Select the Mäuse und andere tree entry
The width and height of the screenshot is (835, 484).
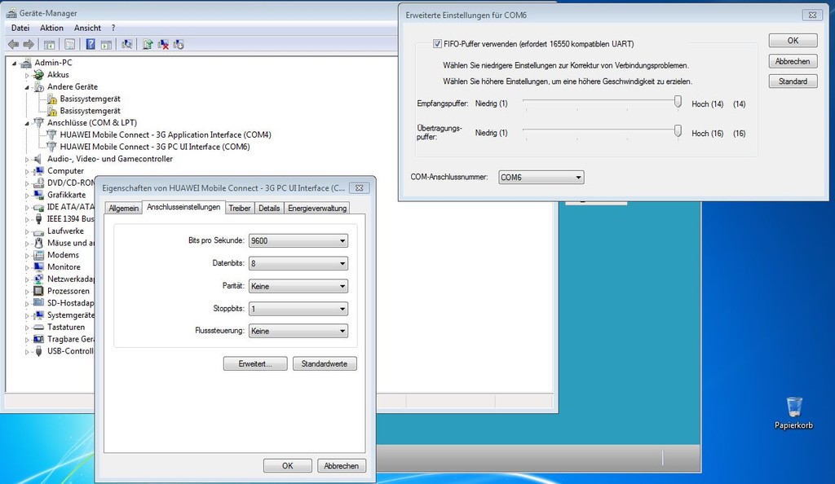(x=71, y=243)
